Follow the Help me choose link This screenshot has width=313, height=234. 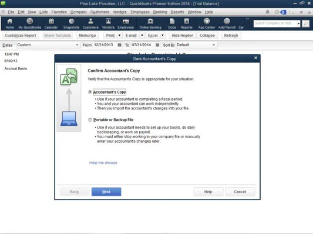click(x=103, y=163)
